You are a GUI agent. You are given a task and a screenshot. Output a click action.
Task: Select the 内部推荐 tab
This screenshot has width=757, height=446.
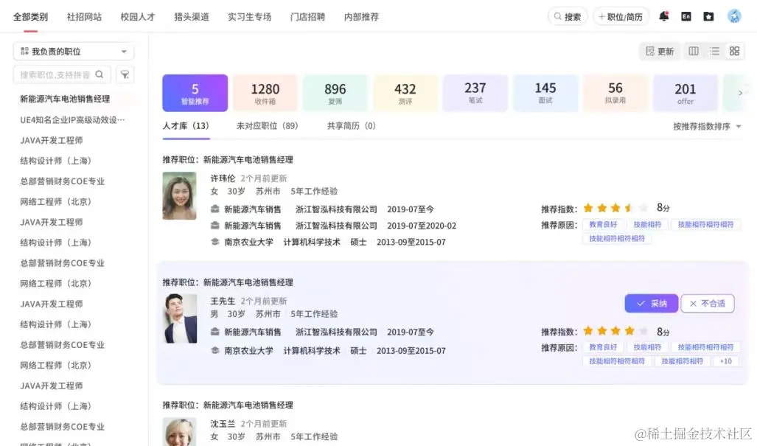pyautogui.click(x=361, y=17)
